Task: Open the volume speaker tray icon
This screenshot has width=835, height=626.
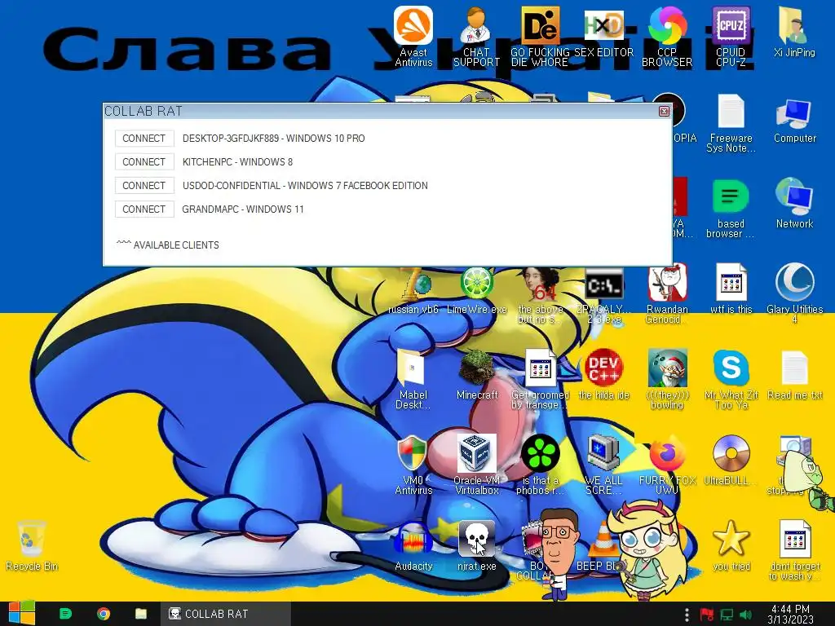Action: (745, 615)
